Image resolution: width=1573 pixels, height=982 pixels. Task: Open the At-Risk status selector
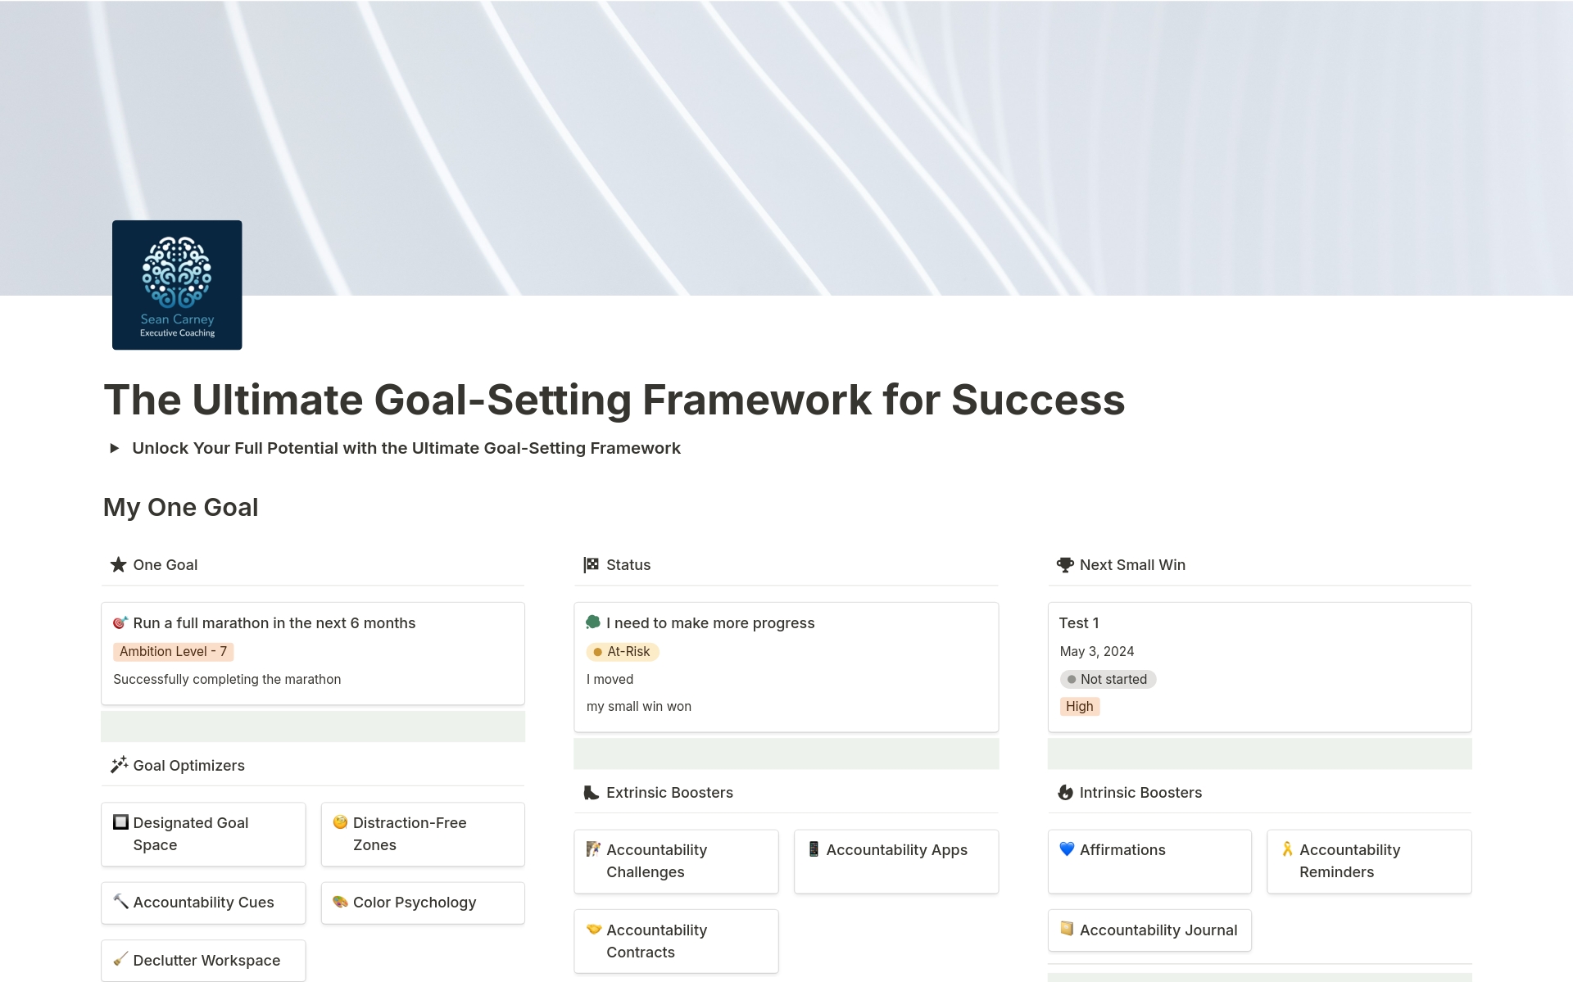622,651
